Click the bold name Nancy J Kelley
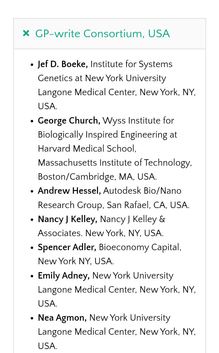This screenshot has height=353, width=219. (67, 219)
